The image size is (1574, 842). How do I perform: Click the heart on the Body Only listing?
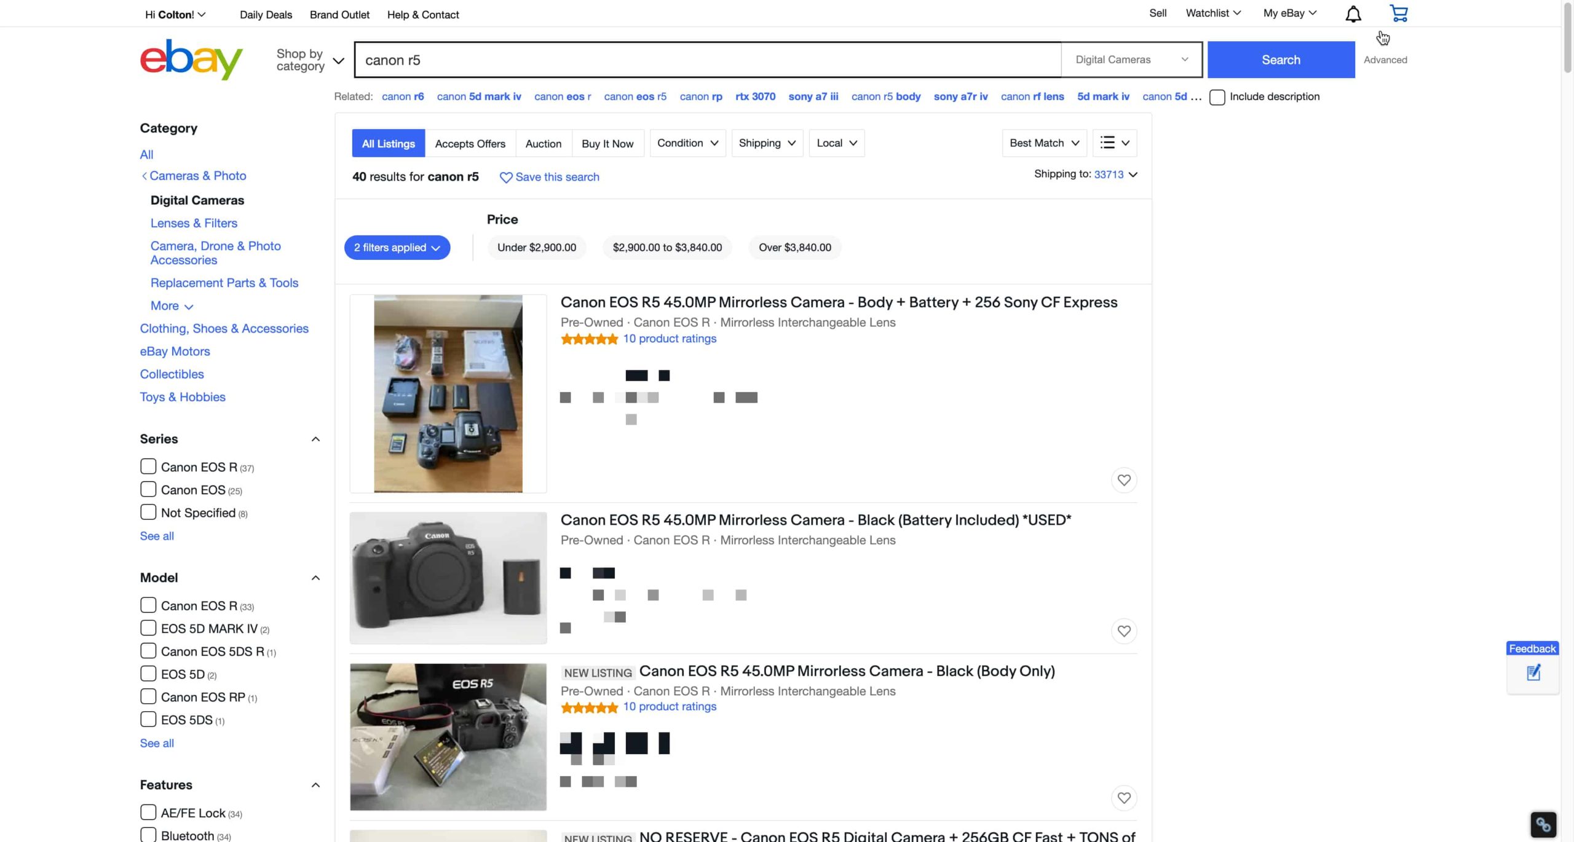(x=1123, y=798)
